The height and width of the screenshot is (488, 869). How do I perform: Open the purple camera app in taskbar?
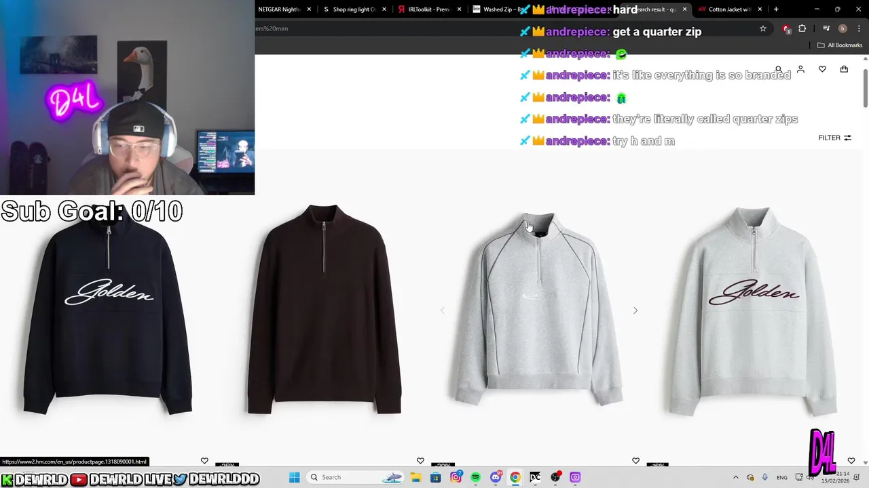coord(575,477)
